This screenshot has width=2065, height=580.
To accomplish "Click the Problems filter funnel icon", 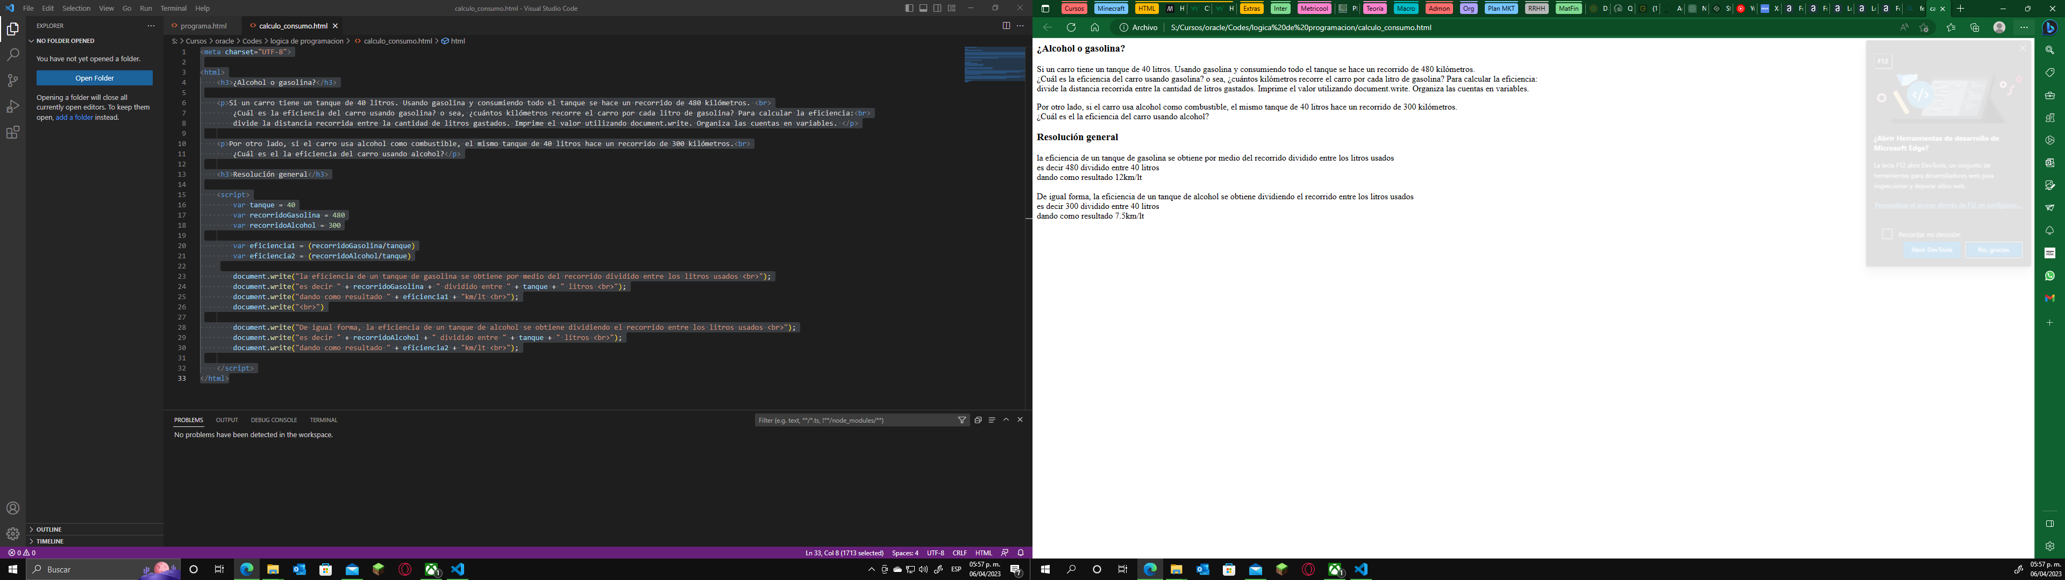I will (x=962, y=420).
